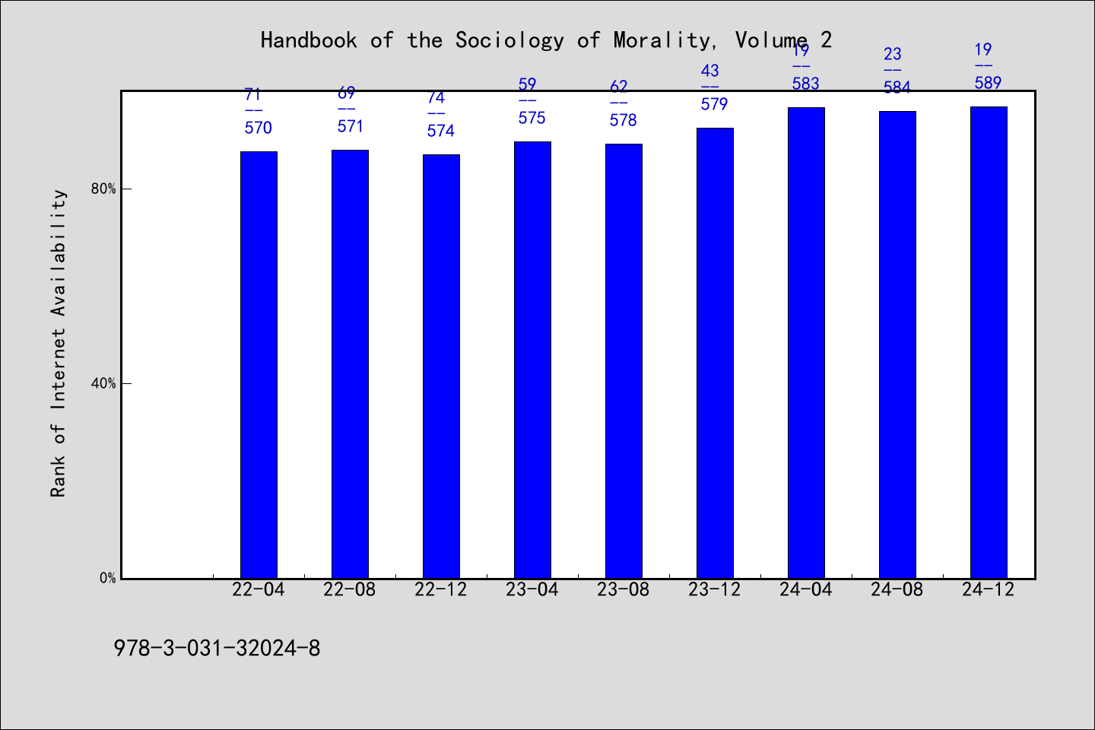Click the x-axis label 24-12
This screenshot has height=730, width=1095.
(x=989, y=590)
